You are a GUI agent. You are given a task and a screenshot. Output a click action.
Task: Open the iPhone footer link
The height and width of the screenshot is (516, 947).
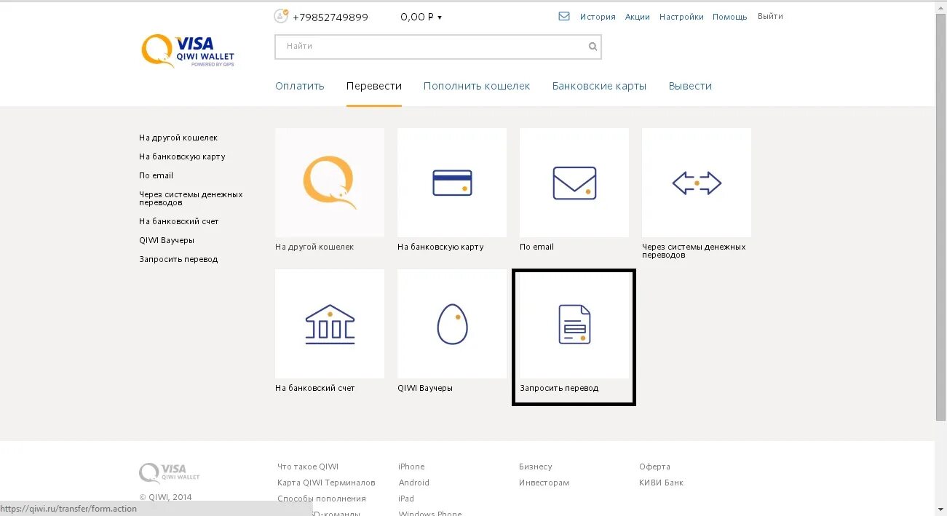411,467
